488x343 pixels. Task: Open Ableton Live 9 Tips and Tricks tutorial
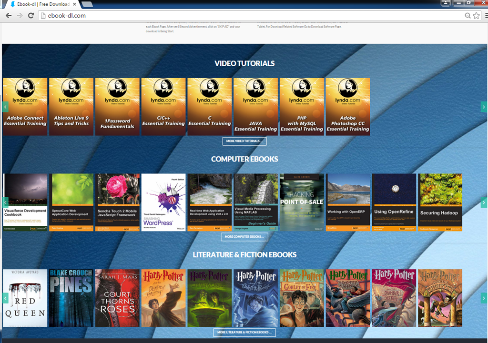tap(71, 107)
